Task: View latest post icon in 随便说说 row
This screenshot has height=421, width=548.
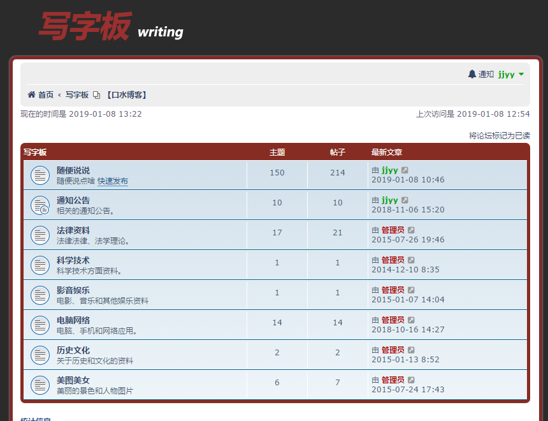Action: coord(405,170)
